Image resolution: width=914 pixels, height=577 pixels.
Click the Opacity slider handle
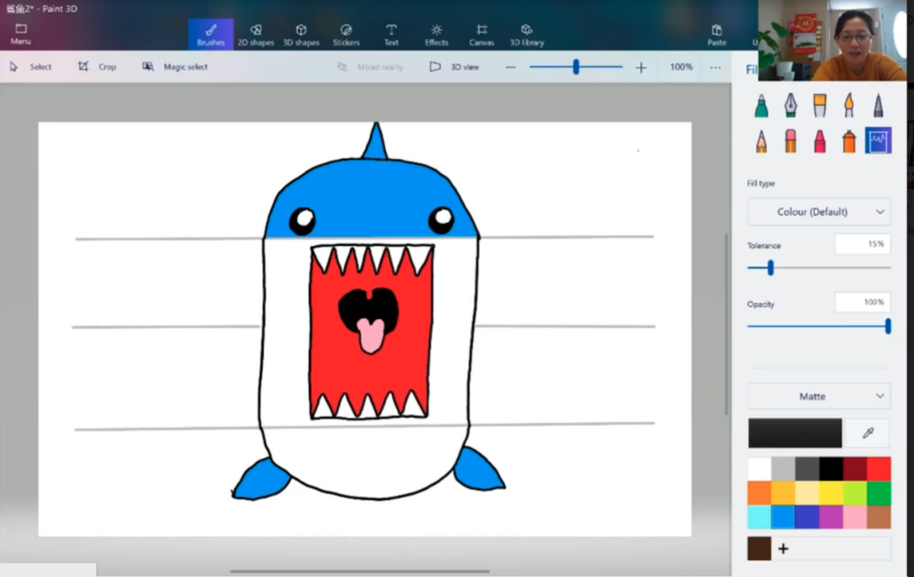(888, 327)
